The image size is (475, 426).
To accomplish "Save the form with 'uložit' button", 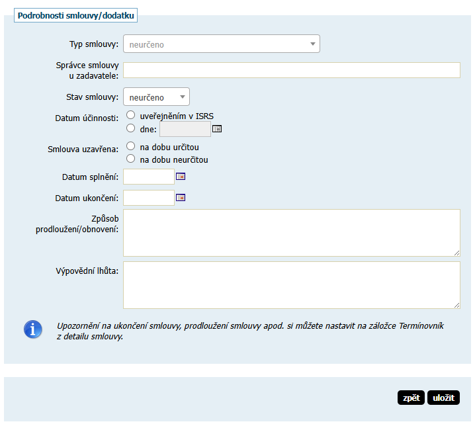I will click(x=443, y=398).
